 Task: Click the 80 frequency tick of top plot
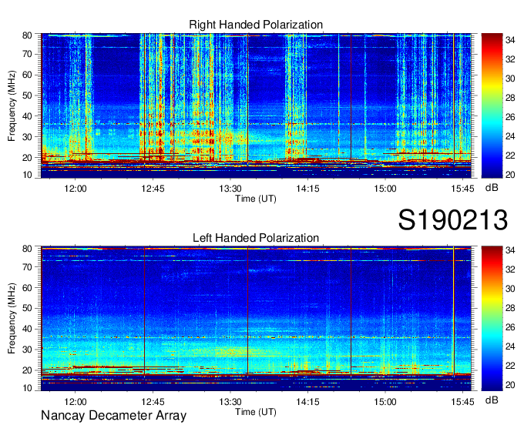[x=27, y=35]
